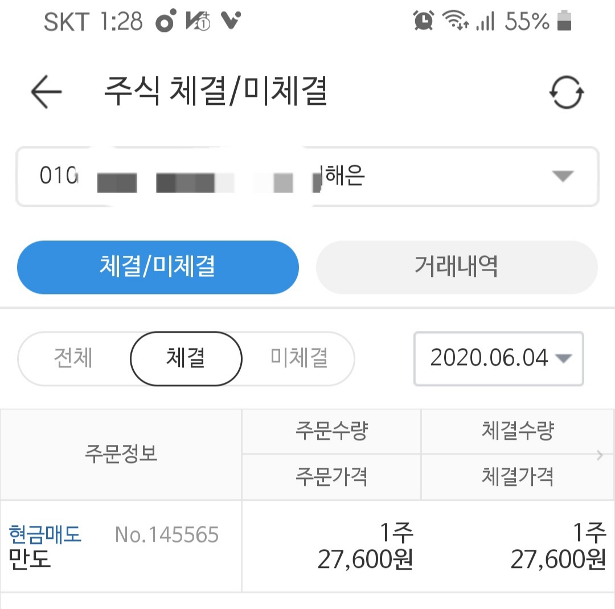The width and height of the screenshot is (615, 609).
Task: Tap the 주문정보 column header
Action: click(x=121, y=454)
